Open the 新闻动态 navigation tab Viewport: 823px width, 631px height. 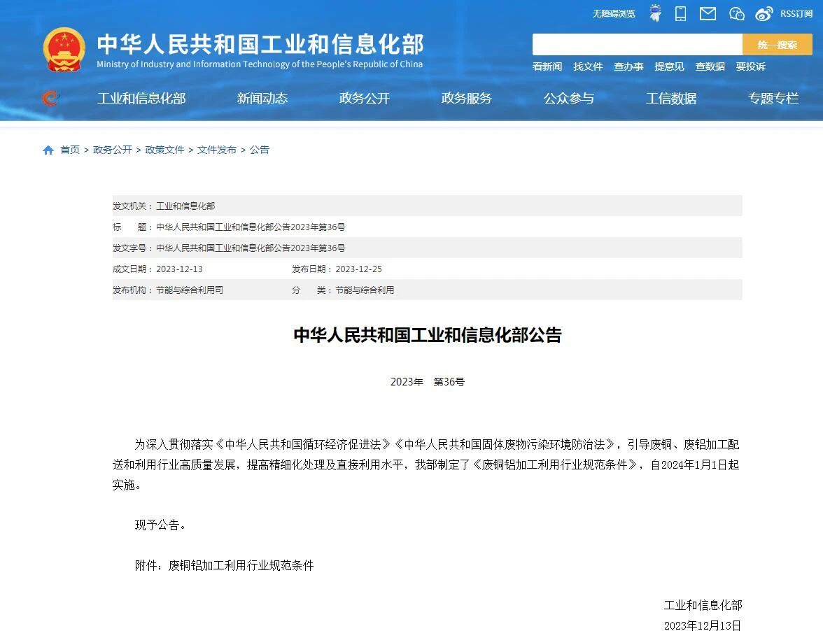click(262, 99)
